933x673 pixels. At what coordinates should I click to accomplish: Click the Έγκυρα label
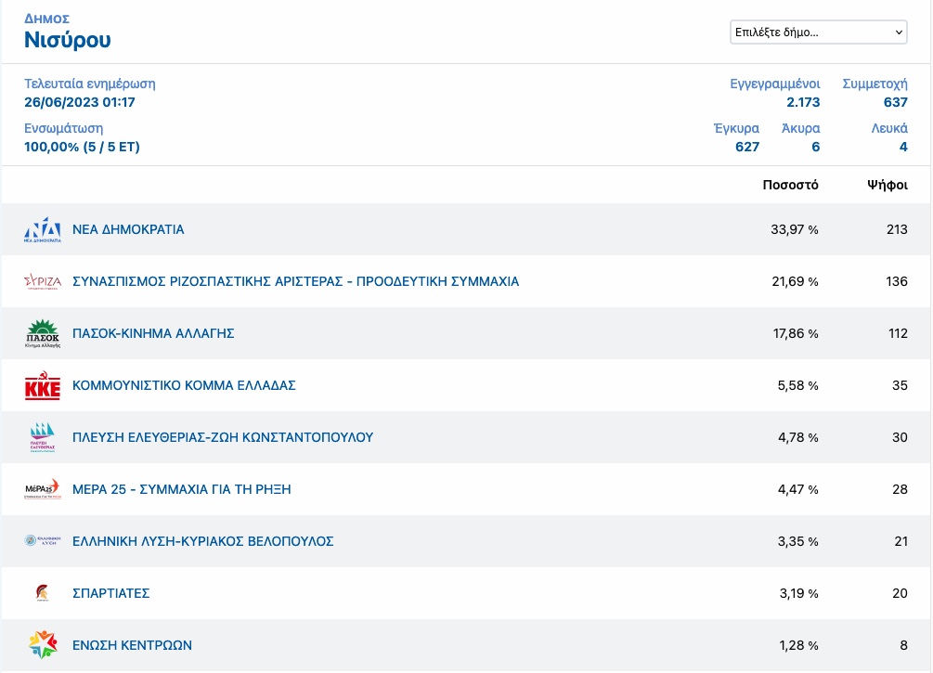736,128
